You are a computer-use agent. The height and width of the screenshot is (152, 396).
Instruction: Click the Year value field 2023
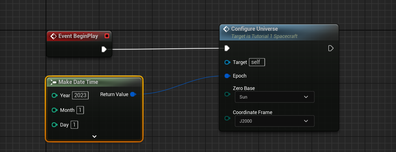click(x=80, y=95)
